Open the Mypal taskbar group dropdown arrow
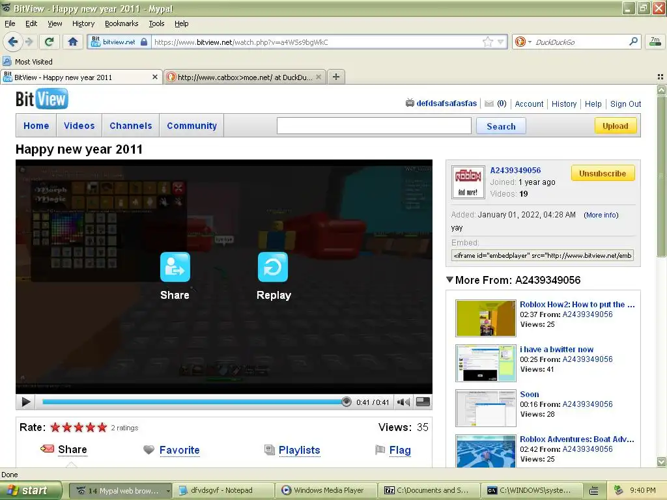 168,491
